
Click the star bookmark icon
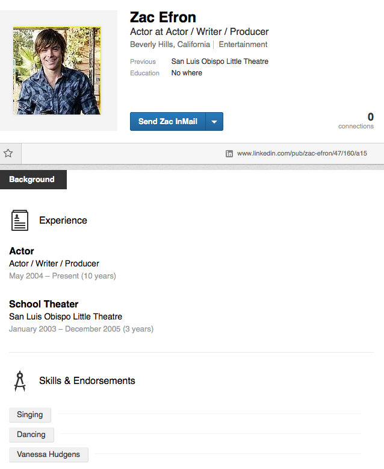point(8,153)
